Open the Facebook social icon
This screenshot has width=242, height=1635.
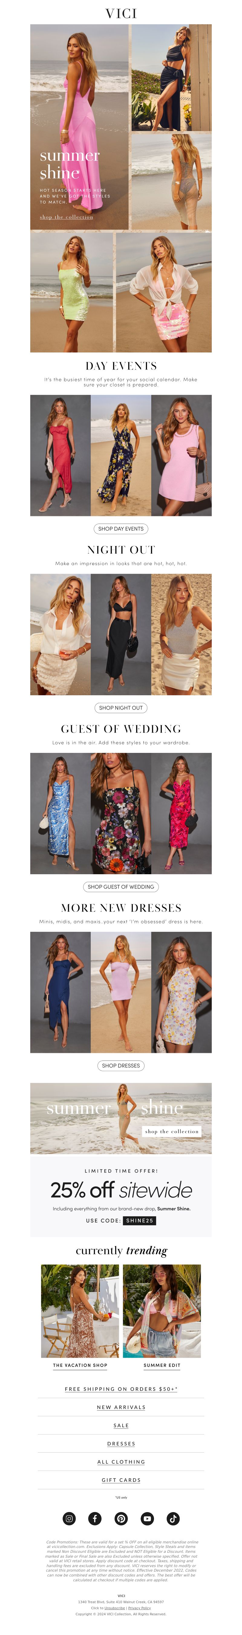[95, 1518]
